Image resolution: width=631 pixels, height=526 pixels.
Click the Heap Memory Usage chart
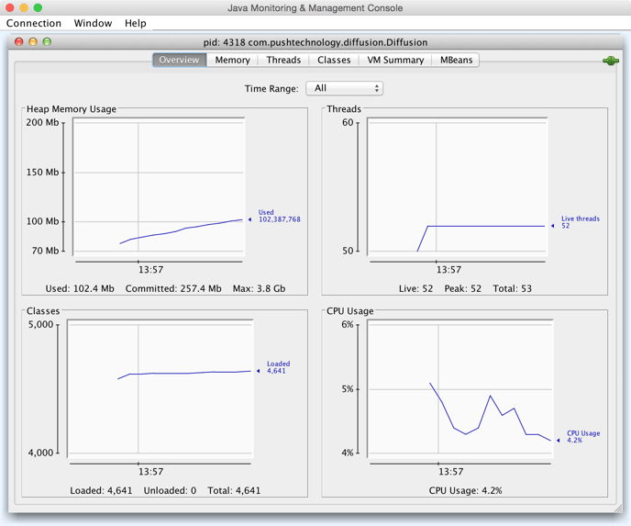(x=159, y=187)
